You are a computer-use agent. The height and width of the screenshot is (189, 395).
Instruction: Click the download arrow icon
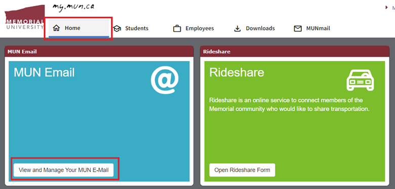(238, 29)
